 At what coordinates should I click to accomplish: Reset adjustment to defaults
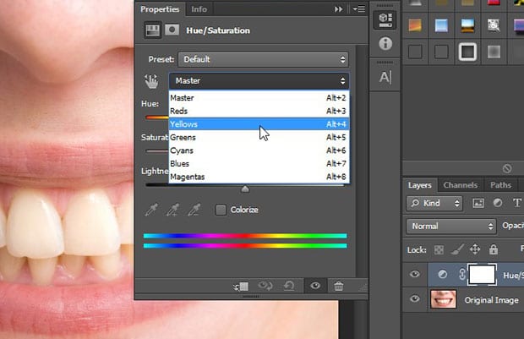pos(289,287)
